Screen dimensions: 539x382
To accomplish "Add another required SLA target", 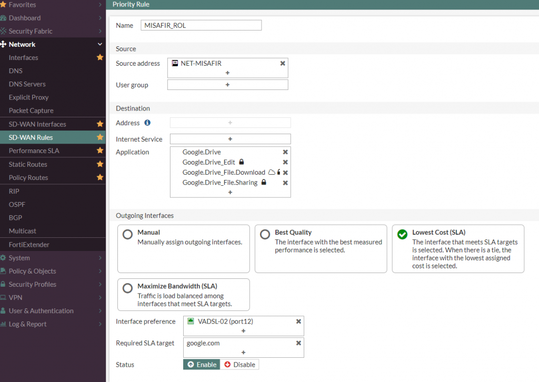I will [243, 353].
